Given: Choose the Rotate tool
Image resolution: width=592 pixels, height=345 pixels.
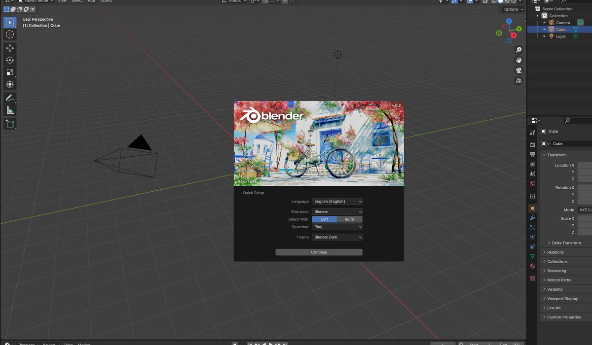Looking at the screenshot, I should 10,60.
